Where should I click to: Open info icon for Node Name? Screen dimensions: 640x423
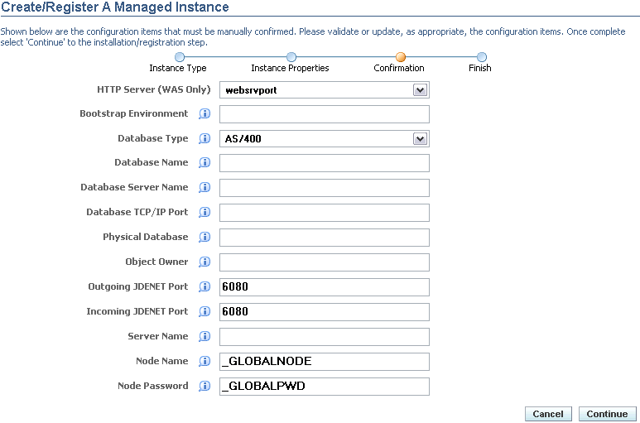click(205, 362)
